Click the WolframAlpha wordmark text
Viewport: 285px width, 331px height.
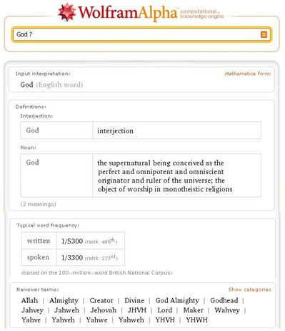(128, 13)
